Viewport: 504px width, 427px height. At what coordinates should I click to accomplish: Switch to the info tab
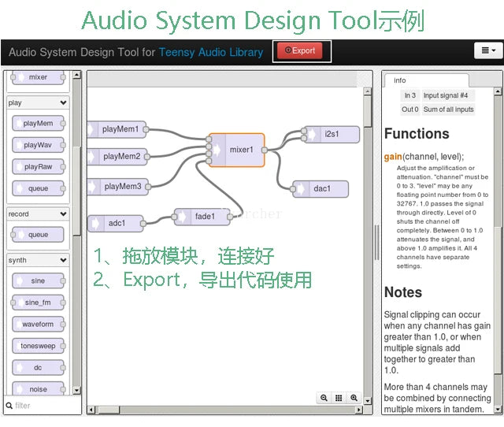(x=400, y=80)
